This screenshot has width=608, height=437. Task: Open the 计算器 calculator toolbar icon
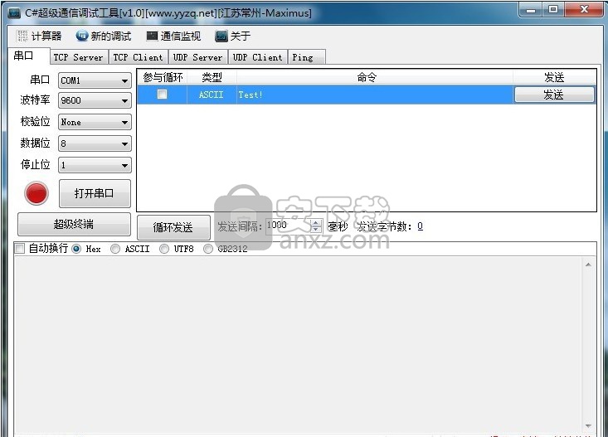[x=22, y=36]
